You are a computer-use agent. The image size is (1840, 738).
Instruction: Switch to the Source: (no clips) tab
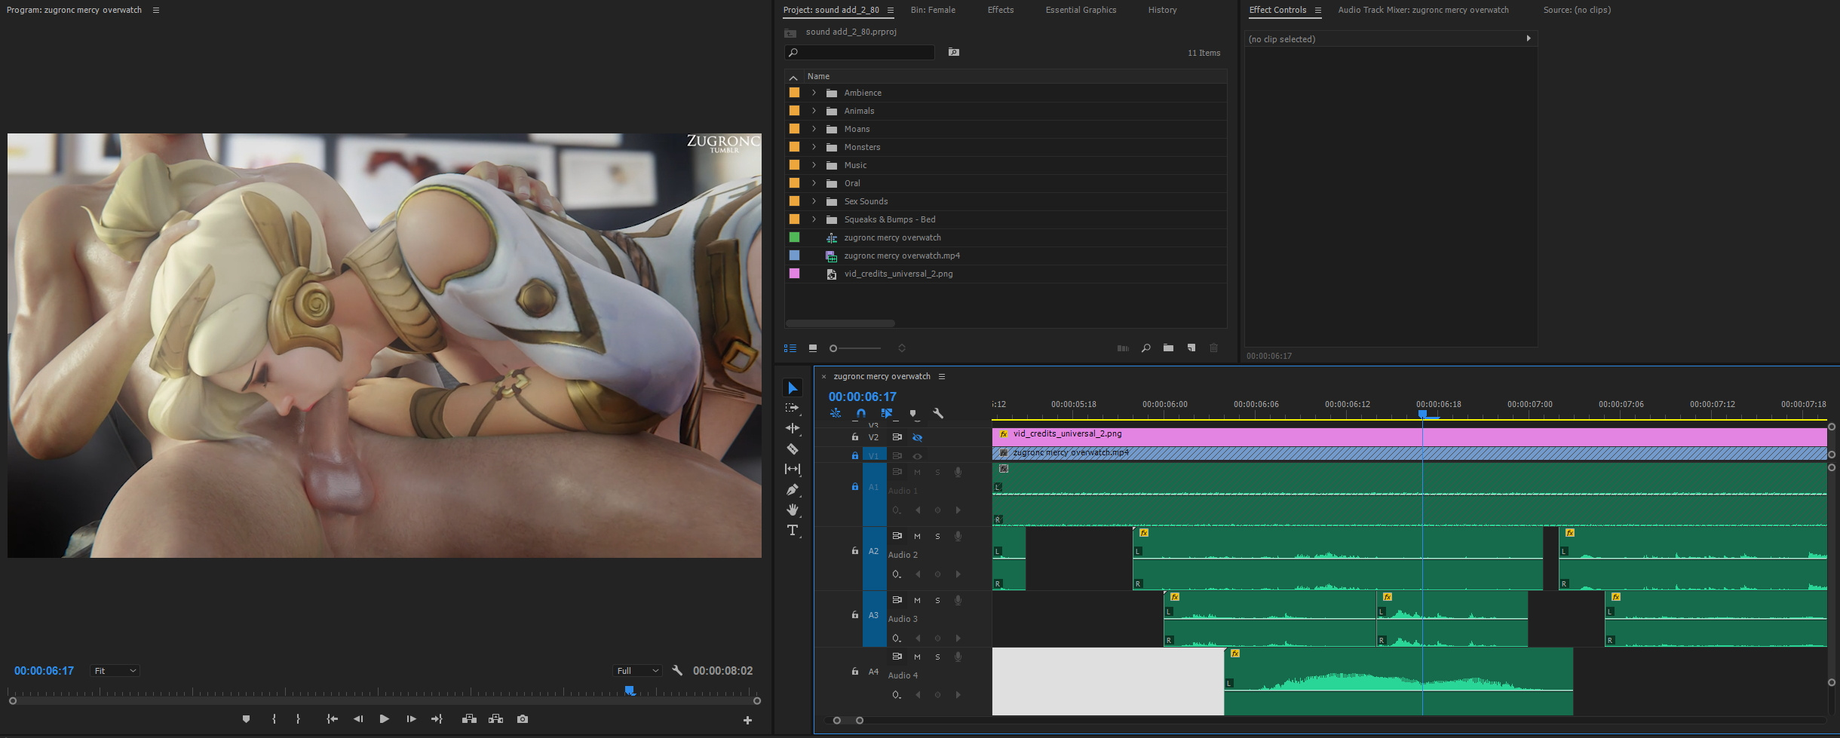click(1577, 10)
